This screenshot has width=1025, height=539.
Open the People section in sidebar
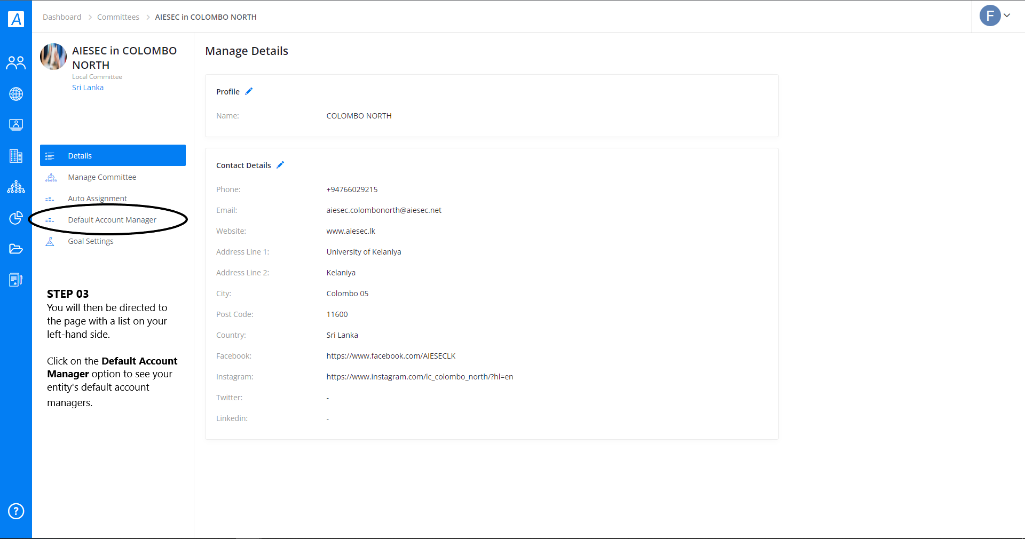point(16,63)
